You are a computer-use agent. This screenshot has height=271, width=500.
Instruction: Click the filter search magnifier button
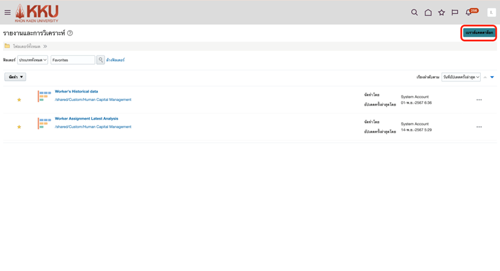pos(101,60)
